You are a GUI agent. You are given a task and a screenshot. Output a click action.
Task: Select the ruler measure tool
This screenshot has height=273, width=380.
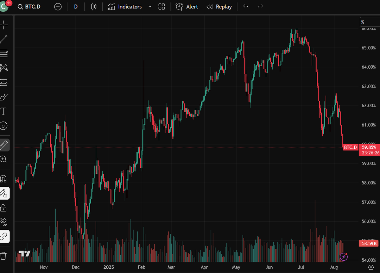pyautogui.click(x=4, y=145)
